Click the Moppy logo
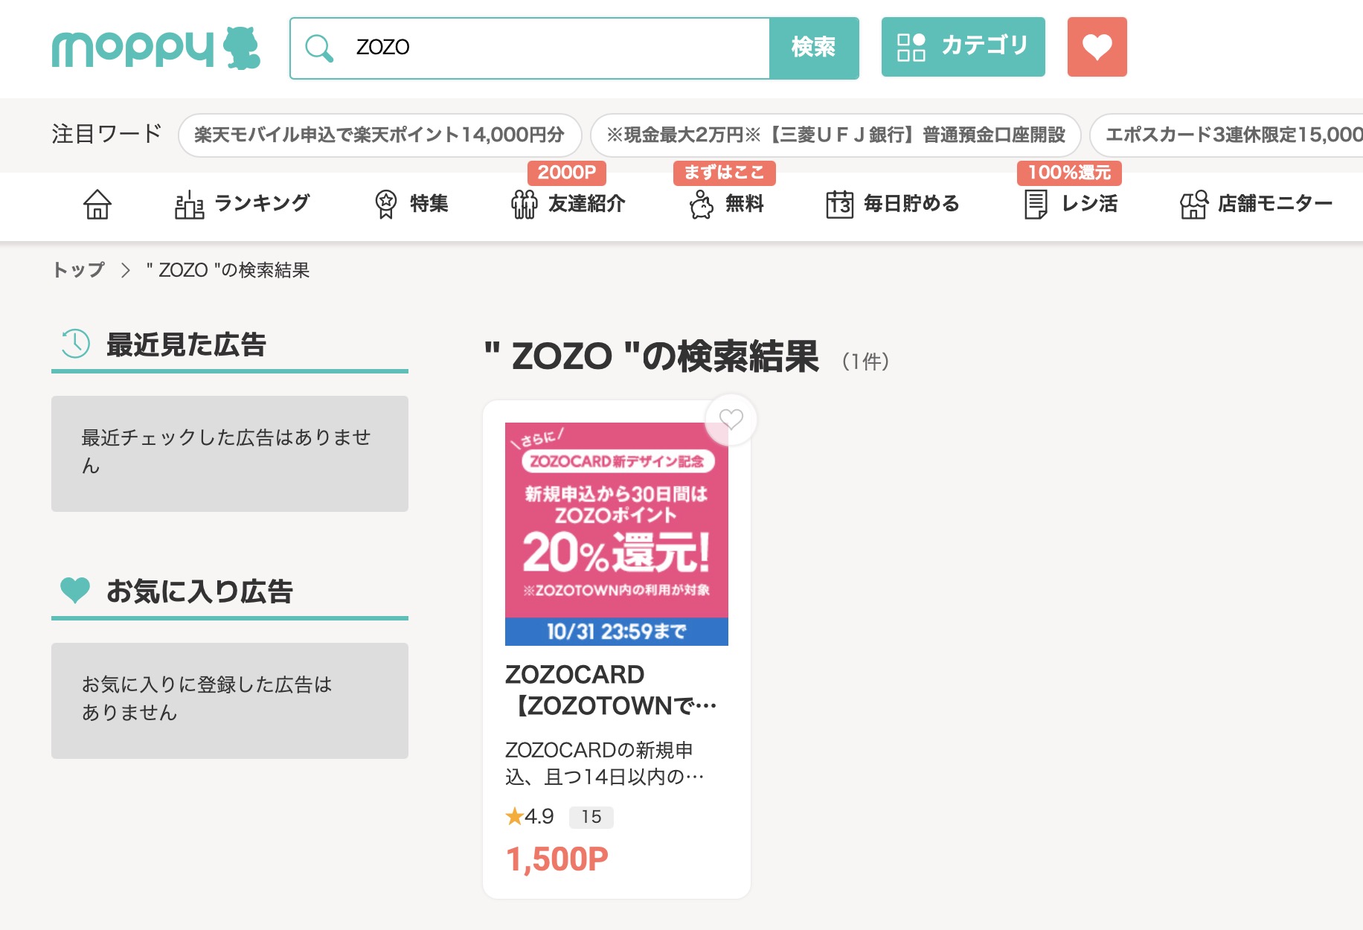This screenshot has width=1363, height=930. coord(155,48)
